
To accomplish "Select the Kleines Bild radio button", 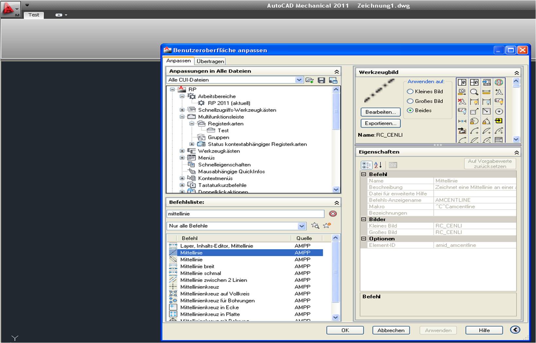I will (x=410, y=92).
